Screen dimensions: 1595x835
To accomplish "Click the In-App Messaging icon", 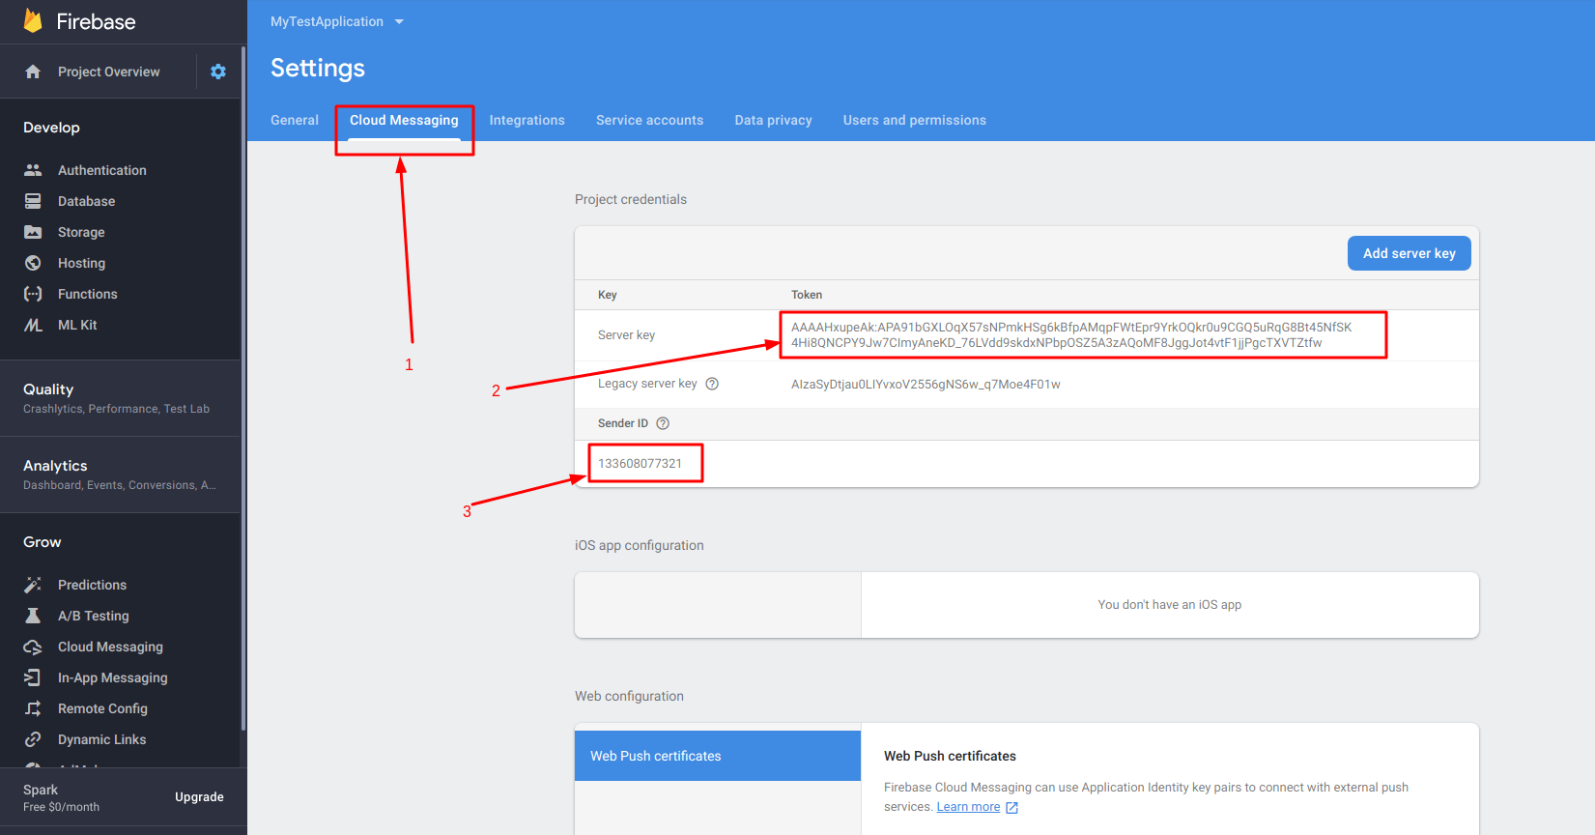I will click(33, 677).
